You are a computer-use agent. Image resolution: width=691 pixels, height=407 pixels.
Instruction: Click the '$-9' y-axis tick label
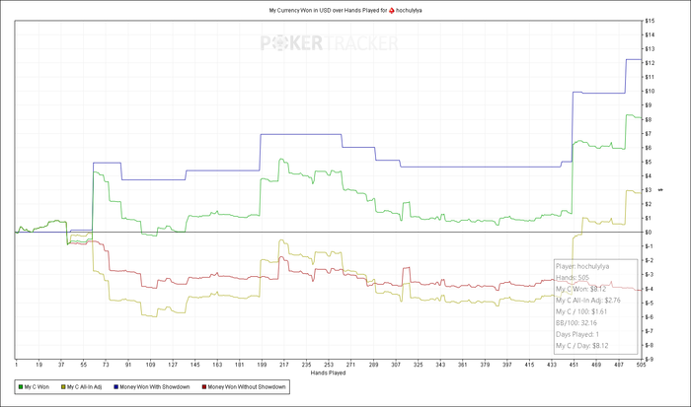(650, 360)
